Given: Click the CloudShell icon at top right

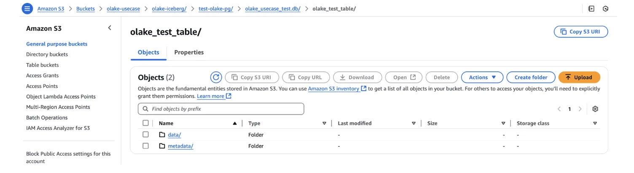Looking at the screenshot, I should pos(591,8).
